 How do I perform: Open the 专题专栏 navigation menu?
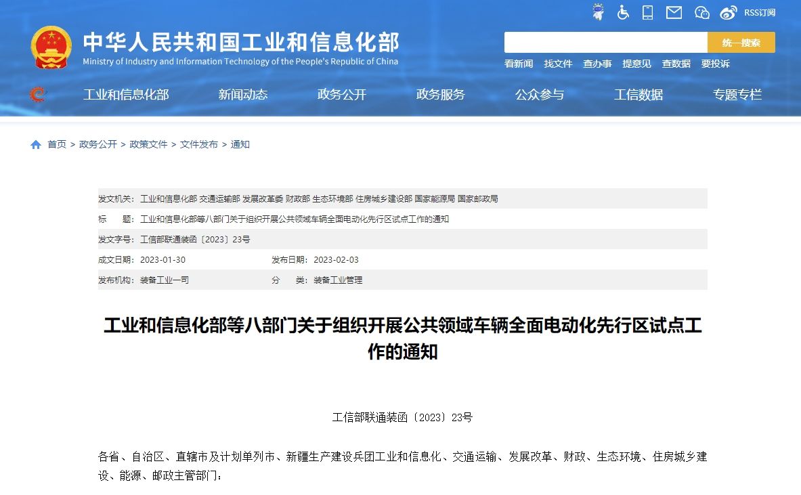pyautogui.click(x=737, y=95)
